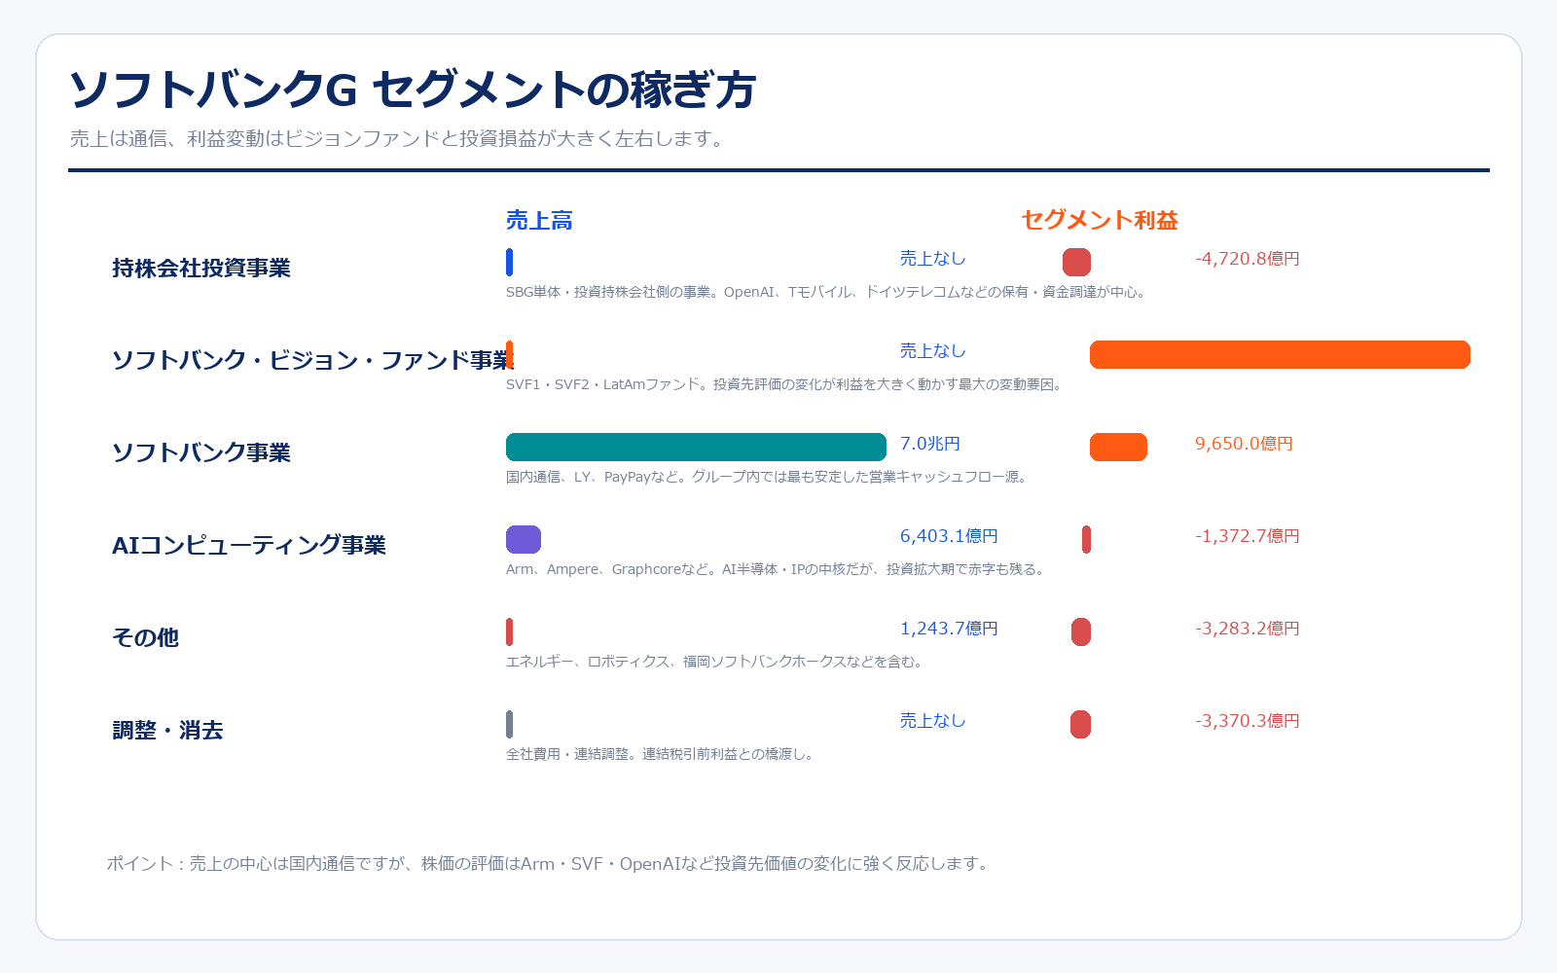Viewport: 1557px width, 973px height.
Task: Click the -3,370.3億円 profit value
Action: coord(1248,721)
